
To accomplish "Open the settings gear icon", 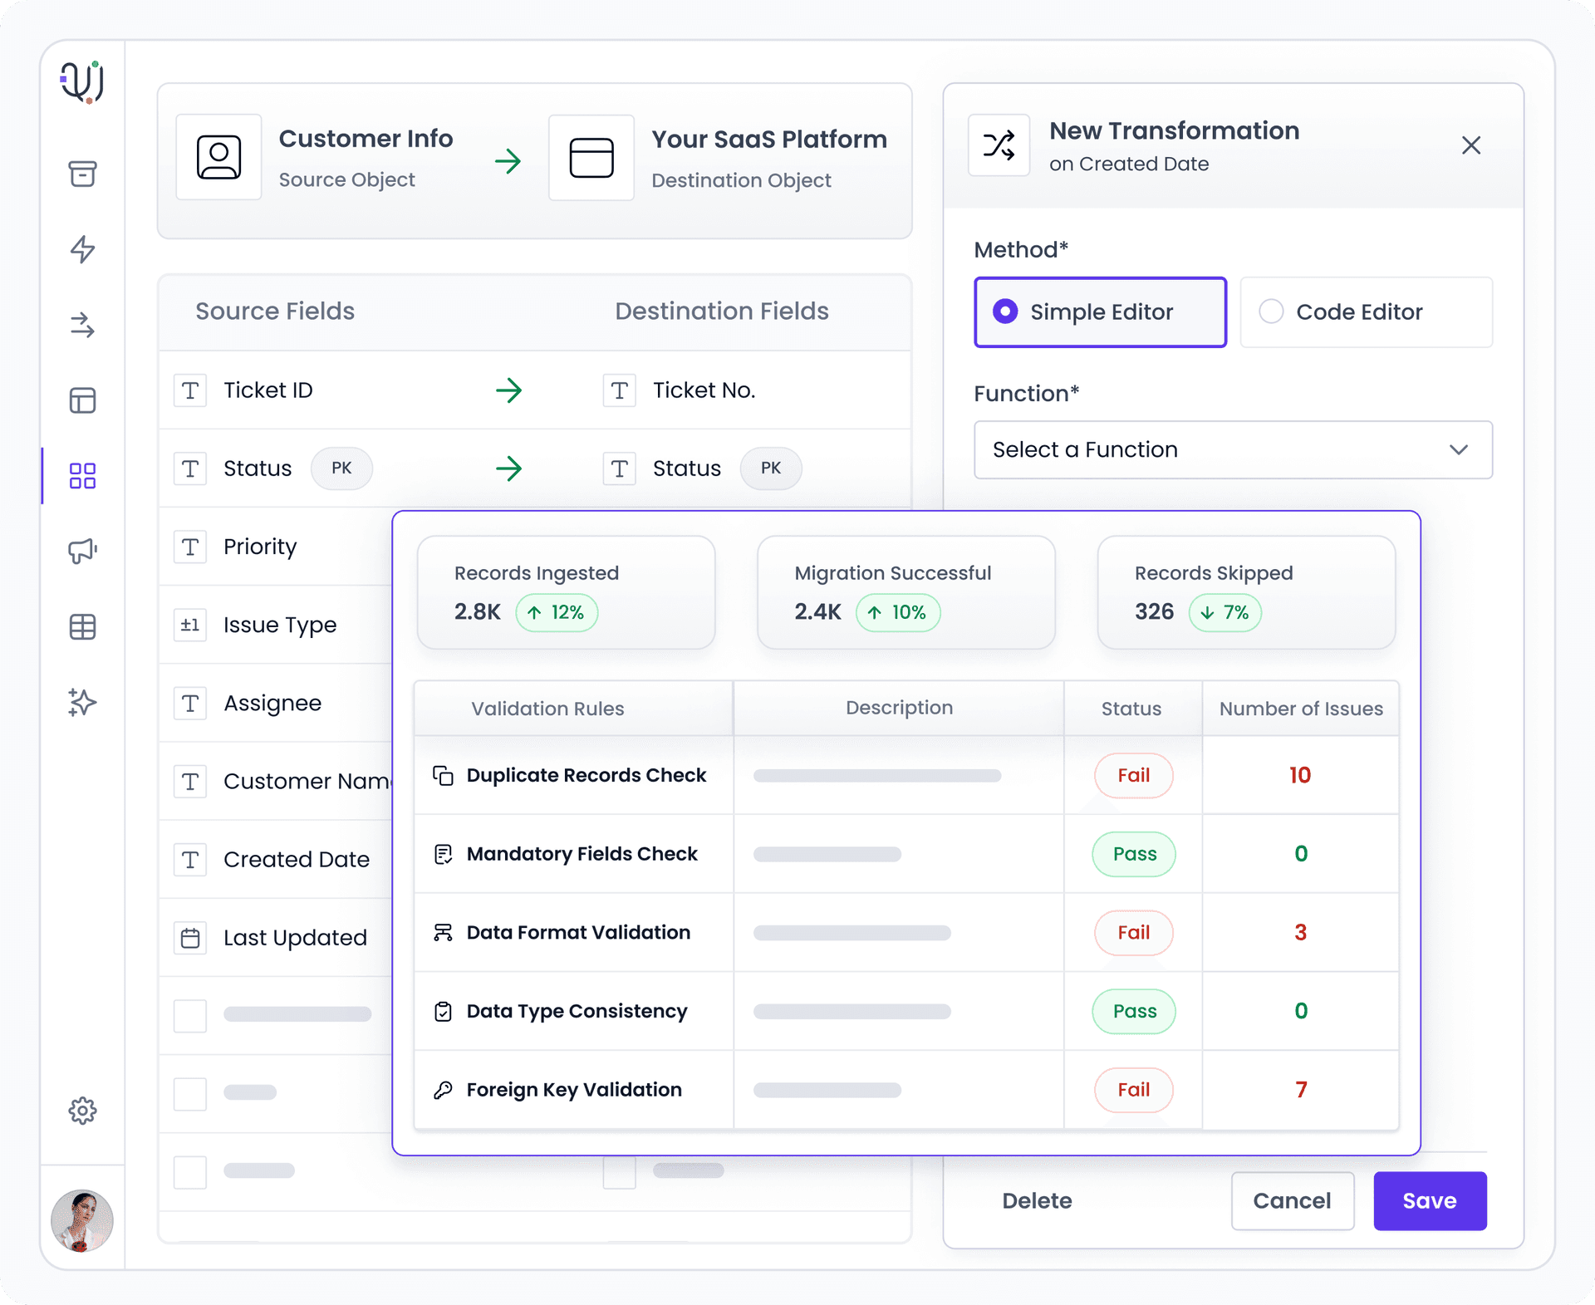I will [82, 1111].
